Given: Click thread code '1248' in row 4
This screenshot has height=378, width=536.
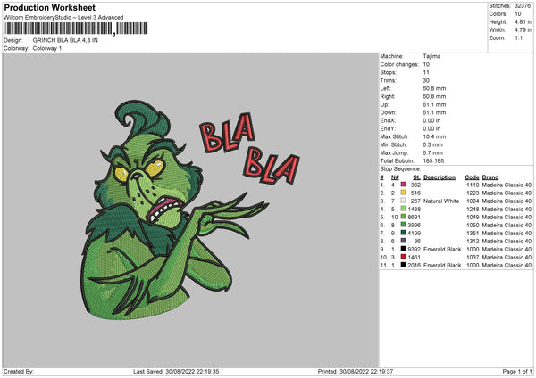Looking at the screenshot, I should click(473, 210).
